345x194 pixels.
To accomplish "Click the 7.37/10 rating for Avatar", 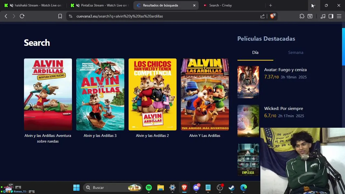I will [x=271, y=77].
